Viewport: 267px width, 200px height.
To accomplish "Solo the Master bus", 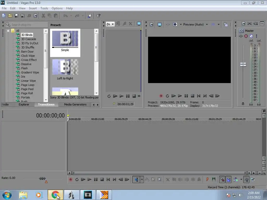I will pyautogui.click(x=257, y=36).
